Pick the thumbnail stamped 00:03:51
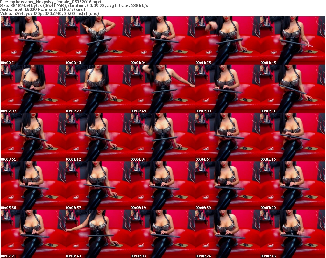Image resolution: width=326 pixels, height=258 pixels. (x=33, y=137)
